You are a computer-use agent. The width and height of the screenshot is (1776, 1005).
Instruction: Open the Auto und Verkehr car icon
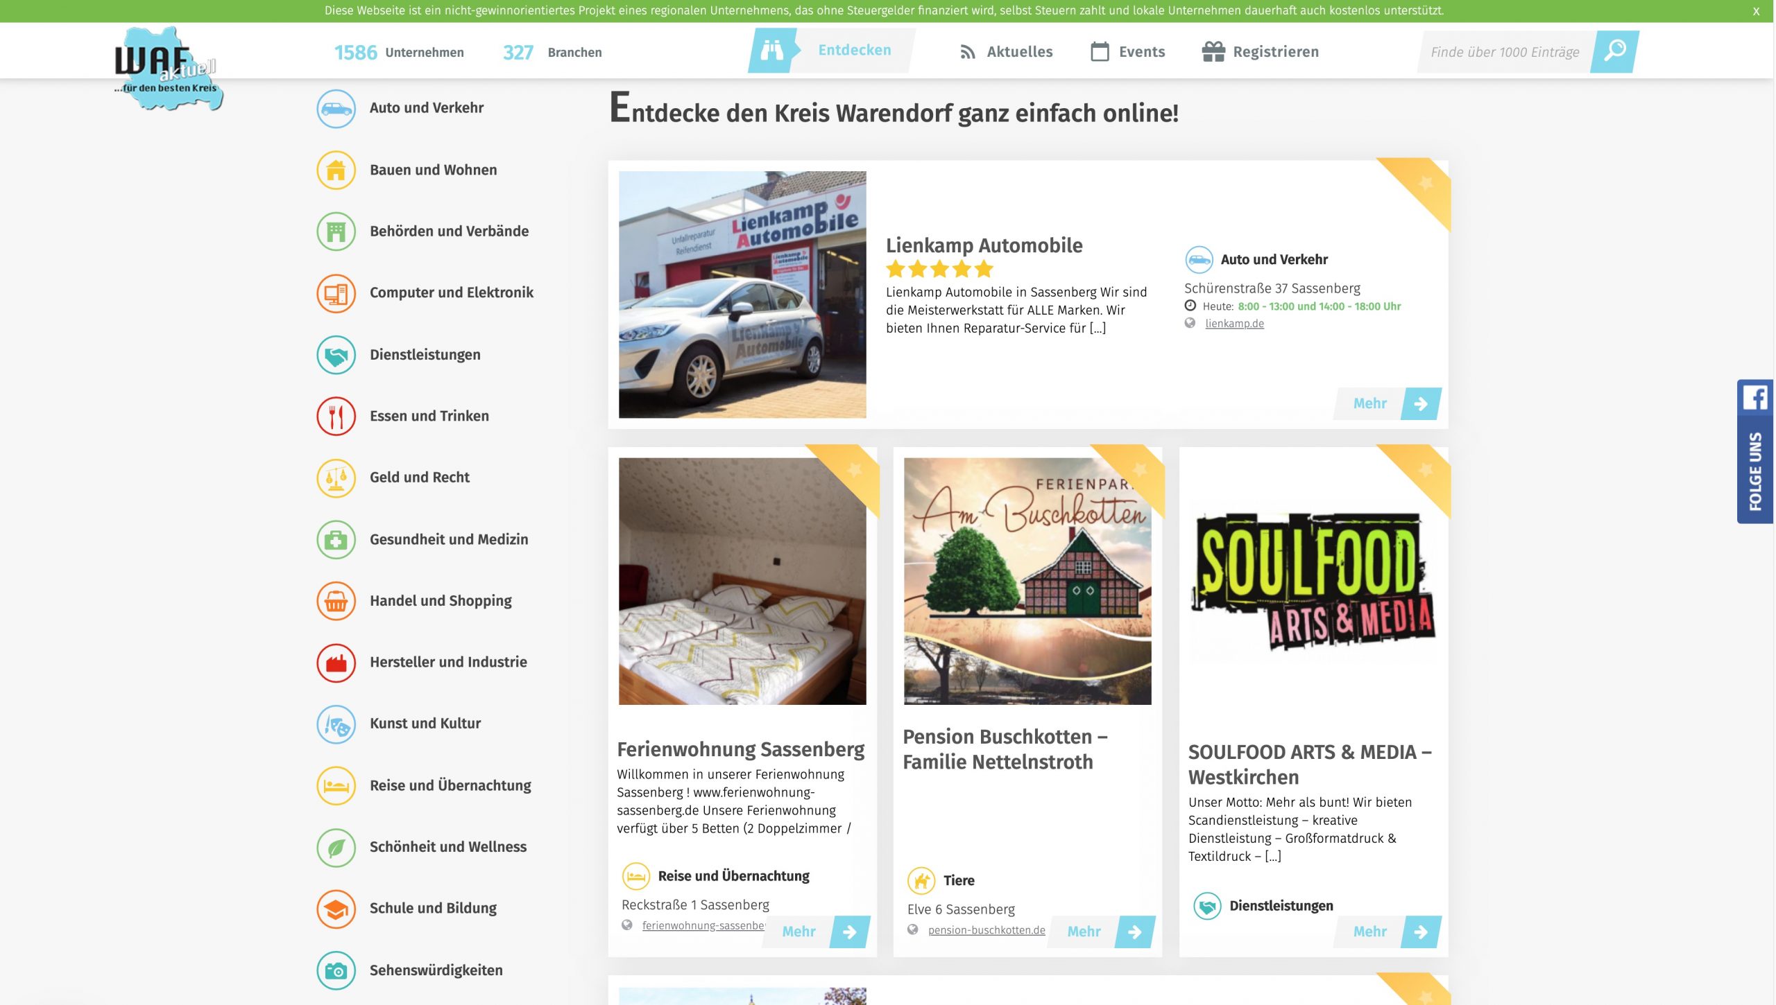point(336,109)
